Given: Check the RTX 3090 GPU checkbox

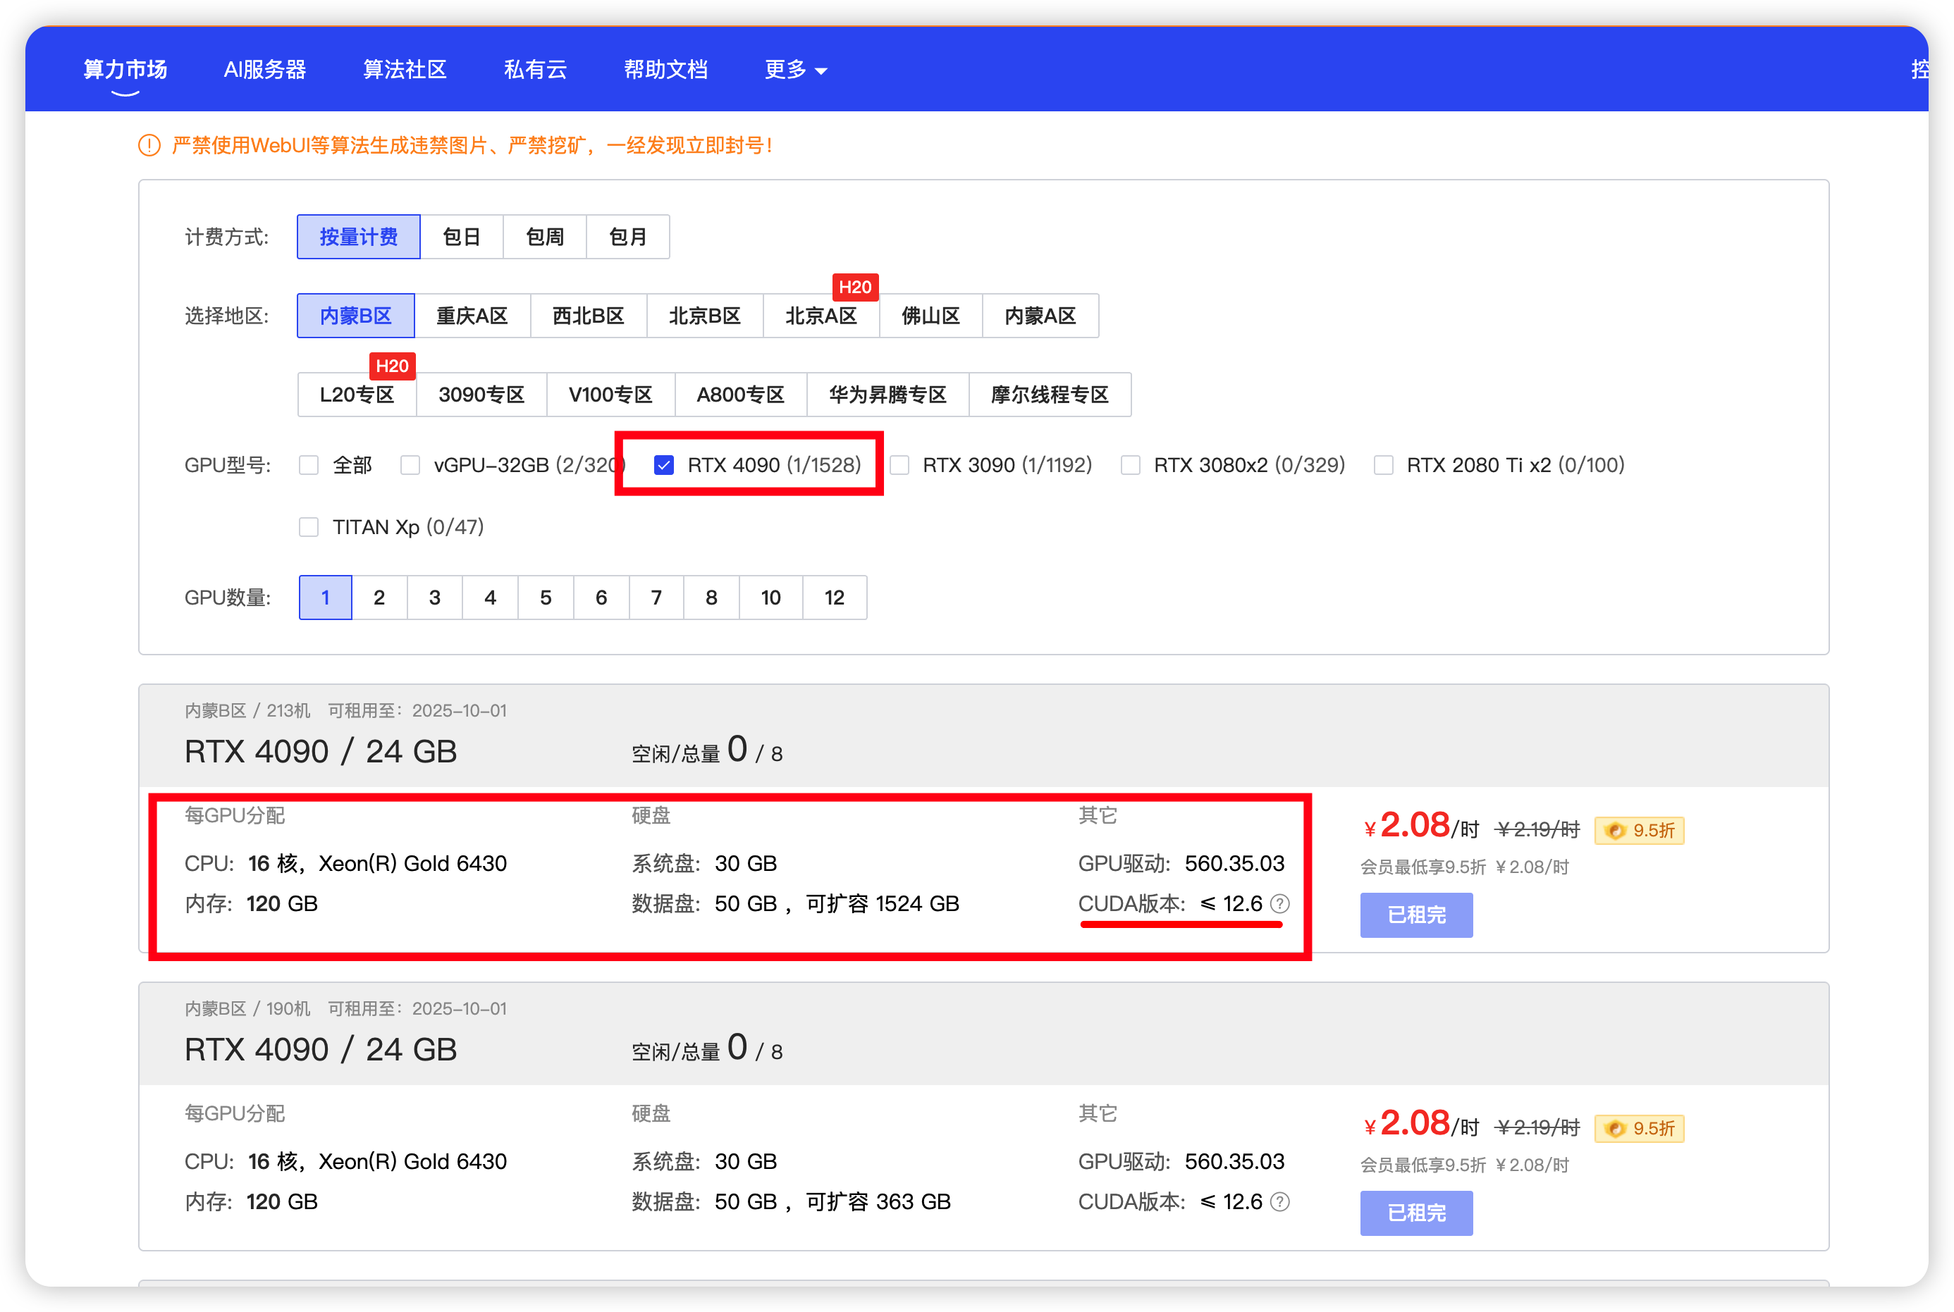Looking at the screenshot, I should point(899,465).
